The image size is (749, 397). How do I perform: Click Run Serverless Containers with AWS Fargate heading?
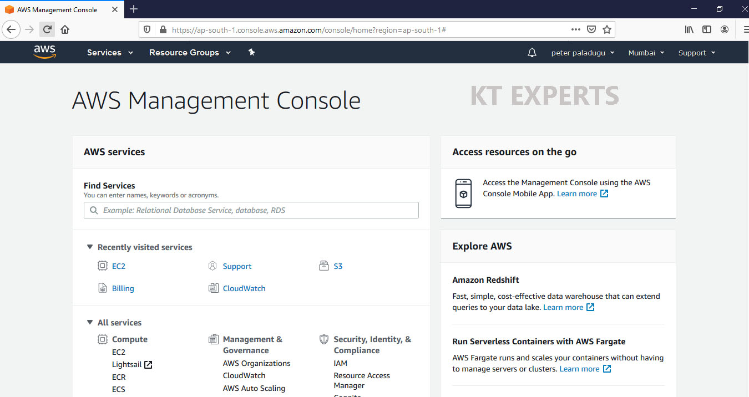[x=539, y=342]
